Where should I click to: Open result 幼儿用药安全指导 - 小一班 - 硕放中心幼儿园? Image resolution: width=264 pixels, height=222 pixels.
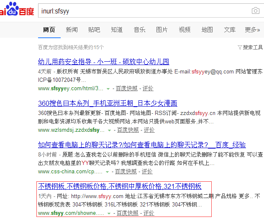103,62
